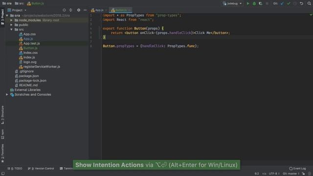Place cursor on Button function name
The height and width of the screenshot is (176, 313).
coord(140,28)
